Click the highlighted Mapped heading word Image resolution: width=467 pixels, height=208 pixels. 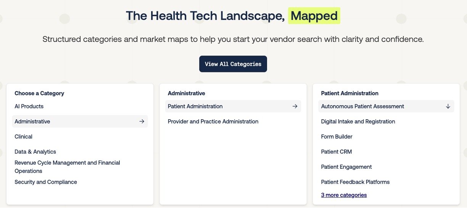point(314,16)
